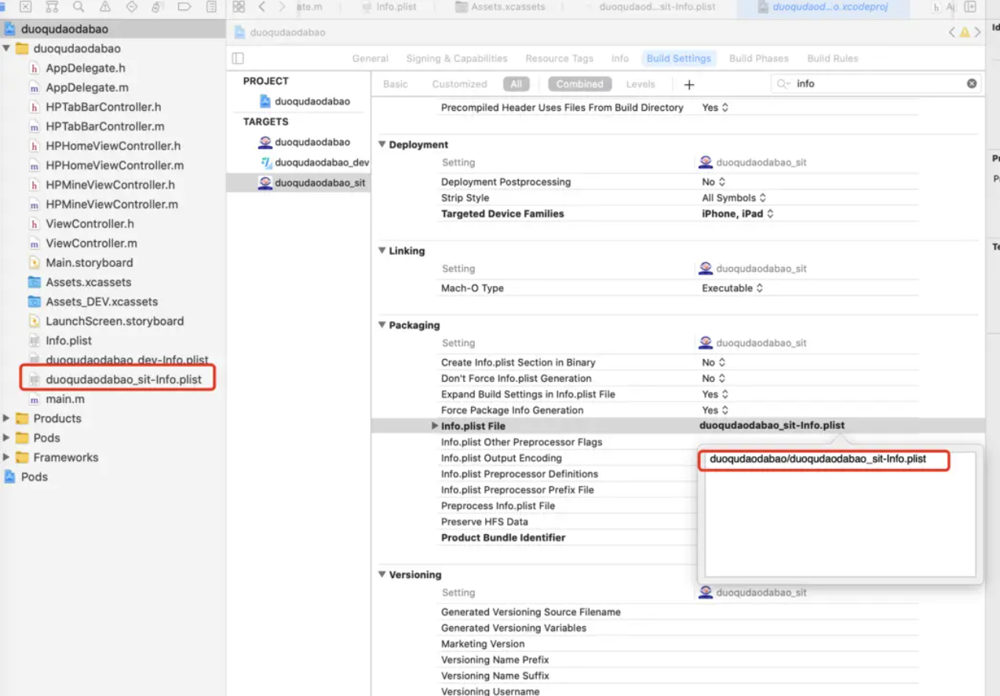The image size is (1000, 696).
Task: Select Assets_DEV.xcassets in the navigator
Action: 102,302
